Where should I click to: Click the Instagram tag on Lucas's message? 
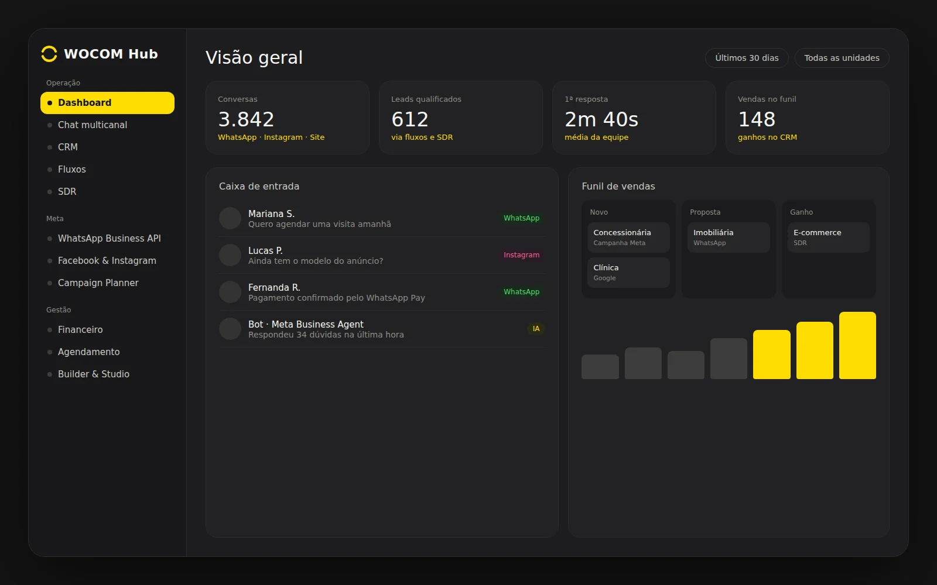tap(521, 255)
